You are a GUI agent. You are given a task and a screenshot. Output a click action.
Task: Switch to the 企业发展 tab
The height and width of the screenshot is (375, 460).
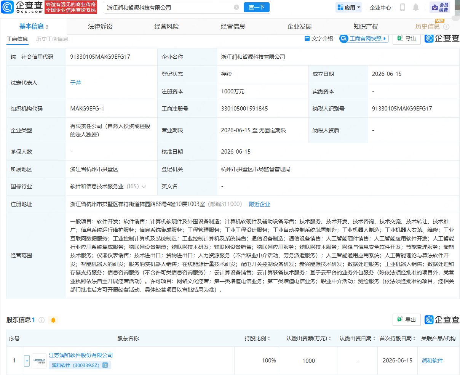[299, 26]
